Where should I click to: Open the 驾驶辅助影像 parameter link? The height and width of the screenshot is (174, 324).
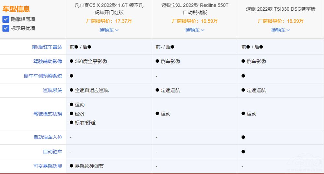(48, 61)
